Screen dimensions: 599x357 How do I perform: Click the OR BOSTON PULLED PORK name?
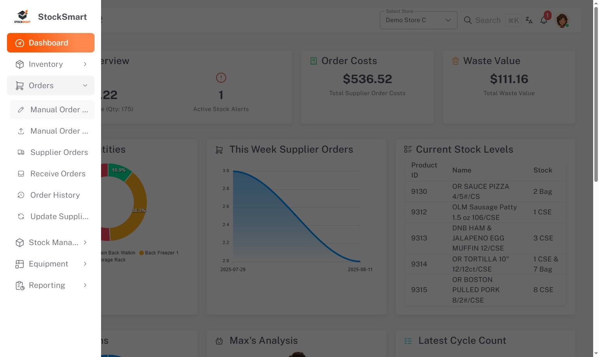476,290
